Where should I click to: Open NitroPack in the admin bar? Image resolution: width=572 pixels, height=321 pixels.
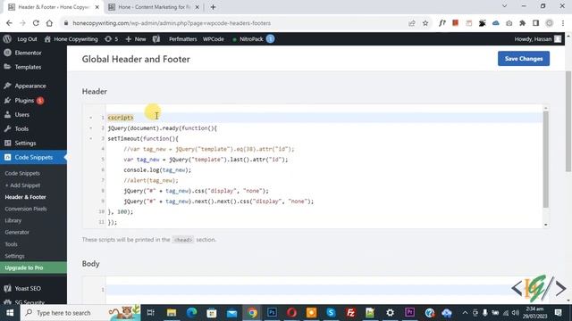click(253, 39)
